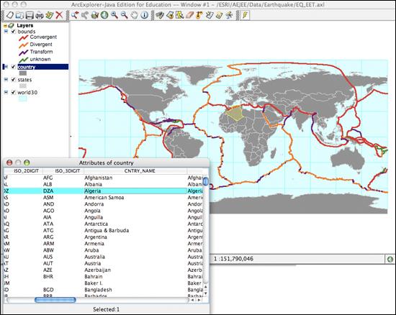
Task: Click the binoculars Find tool
Action: coord(160,15)
